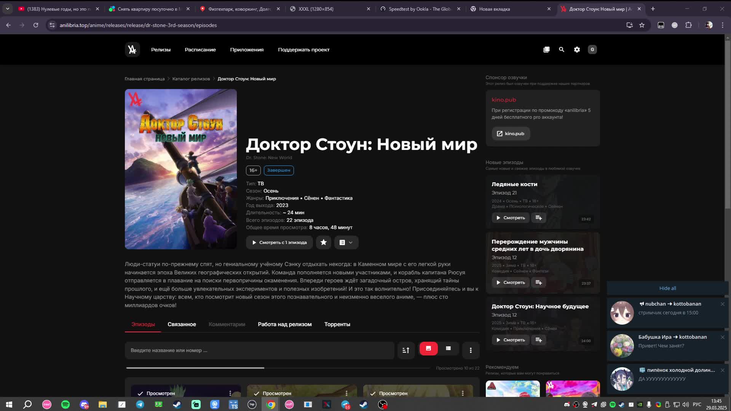Go to Релизы in top navigation
The image size is (731, 411).
161,49
